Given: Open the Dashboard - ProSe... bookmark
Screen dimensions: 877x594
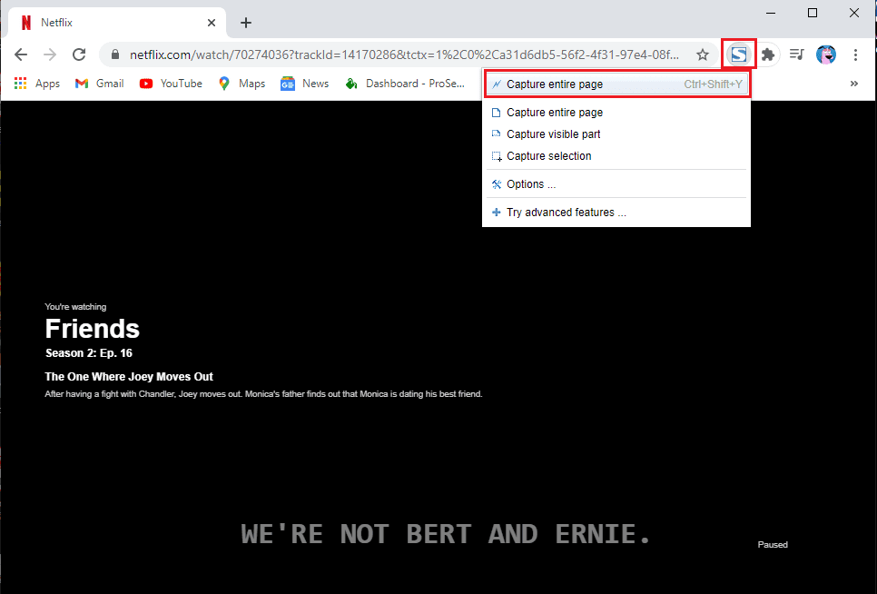Looking at the screenshot, I should [404, 84].
